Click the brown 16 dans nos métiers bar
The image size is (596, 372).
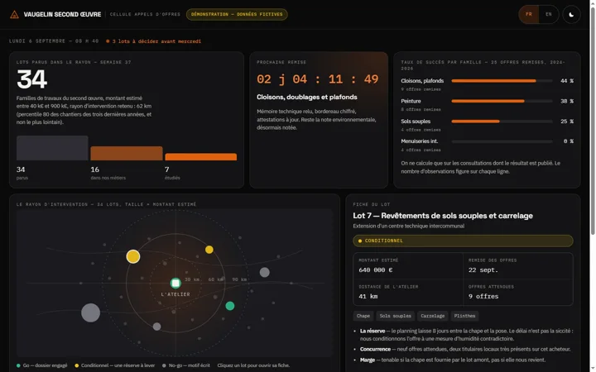[127, 154]
